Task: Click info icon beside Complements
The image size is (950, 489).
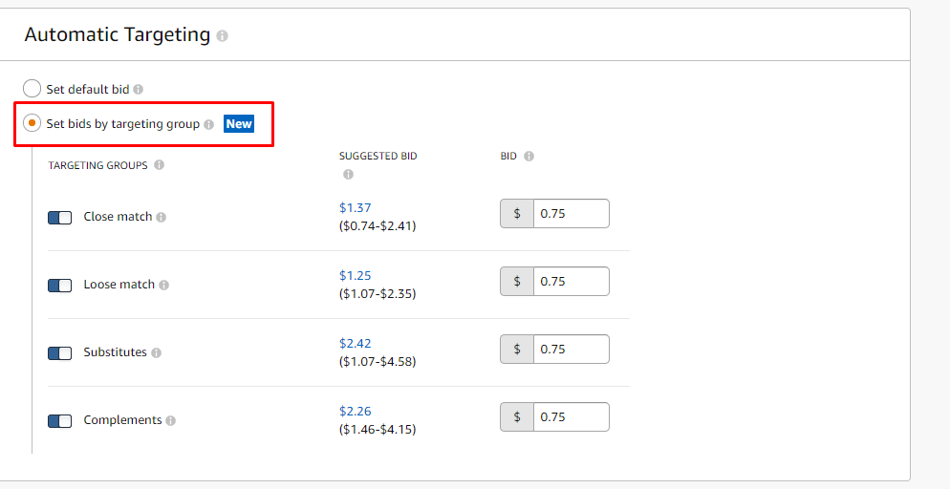Action: click(171, 421)
